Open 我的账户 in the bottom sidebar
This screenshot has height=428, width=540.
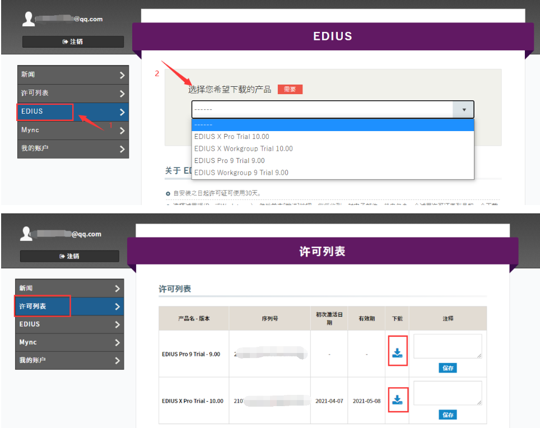click(69, 360)
